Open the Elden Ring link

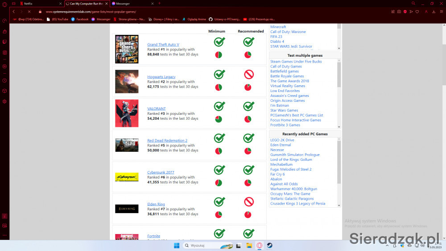click(x=156, y=204)
